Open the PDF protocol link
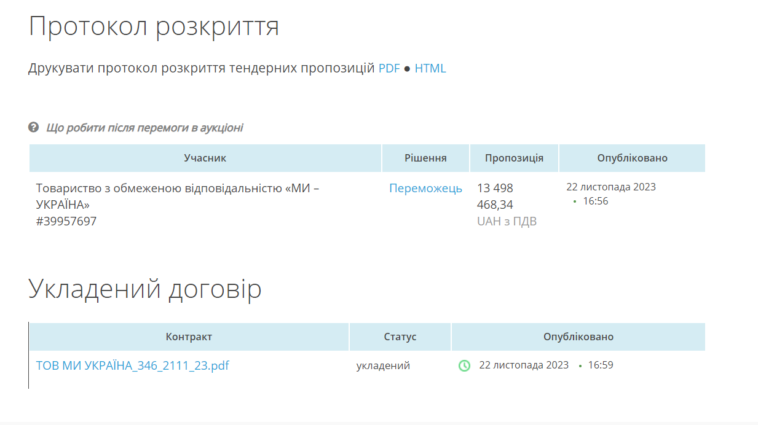This screenshot has width=758, height=425. pyautogui.click(x=389, y=68)
